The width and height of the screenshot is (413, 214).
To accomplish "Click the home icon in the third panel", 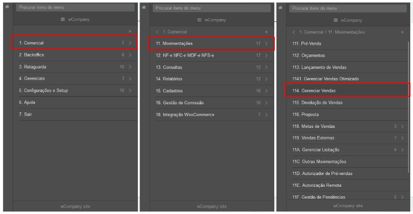I will click(280, 8).
